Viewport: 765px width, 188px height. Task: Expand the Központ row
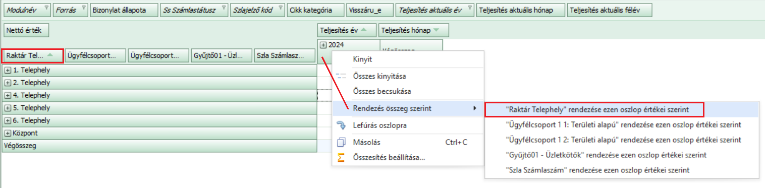click(8, 134)
